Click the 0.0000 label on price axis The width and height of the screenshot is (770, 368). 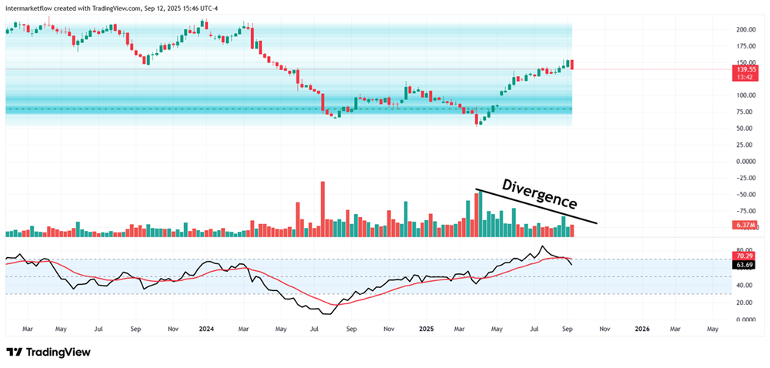coord(745,162)
